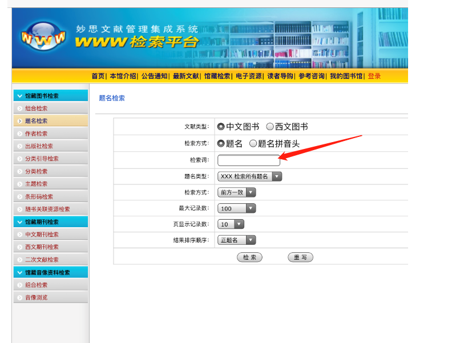The height and width of the screenshot is (343, 460).
Task: Click bullet icon beside 音像浏览
Action: coord(19,297)
